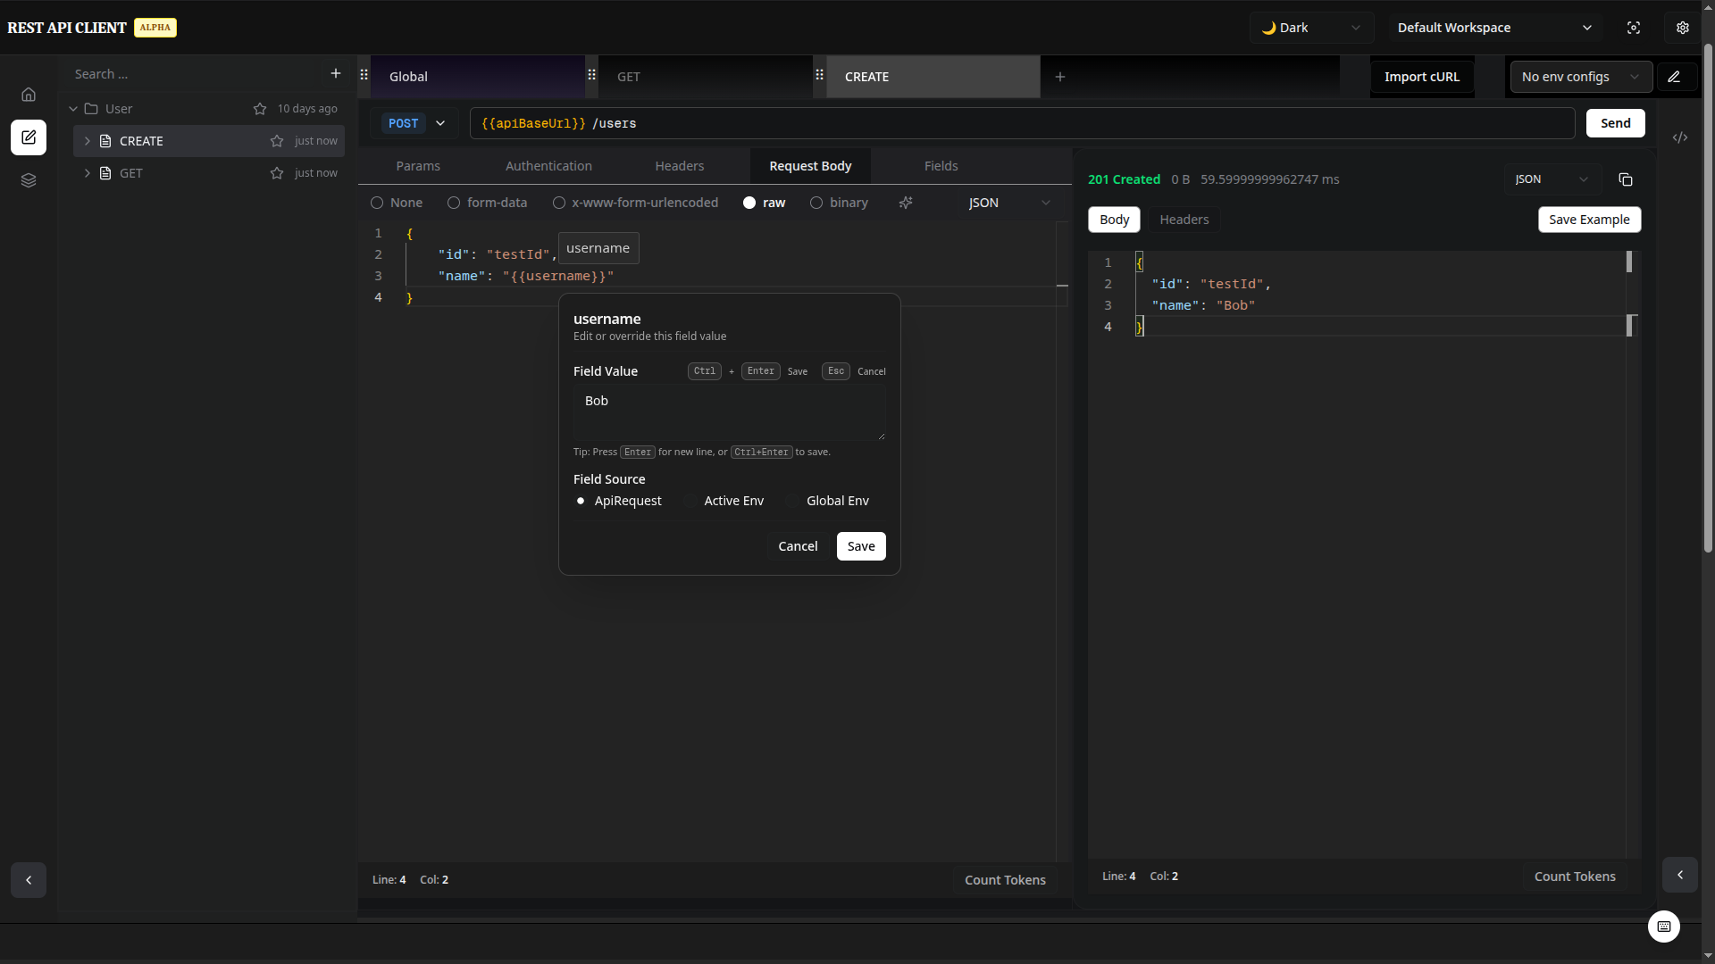Viewport: 1715px width, 964px height.
Task: Open the response Headers tab
Action: tap(1184, 220)
